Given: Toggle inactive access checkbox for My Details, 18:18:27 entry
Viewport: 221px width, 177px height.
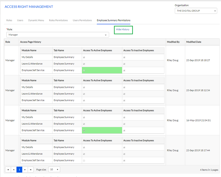Looking at the screenshot, I should point(124,57).
